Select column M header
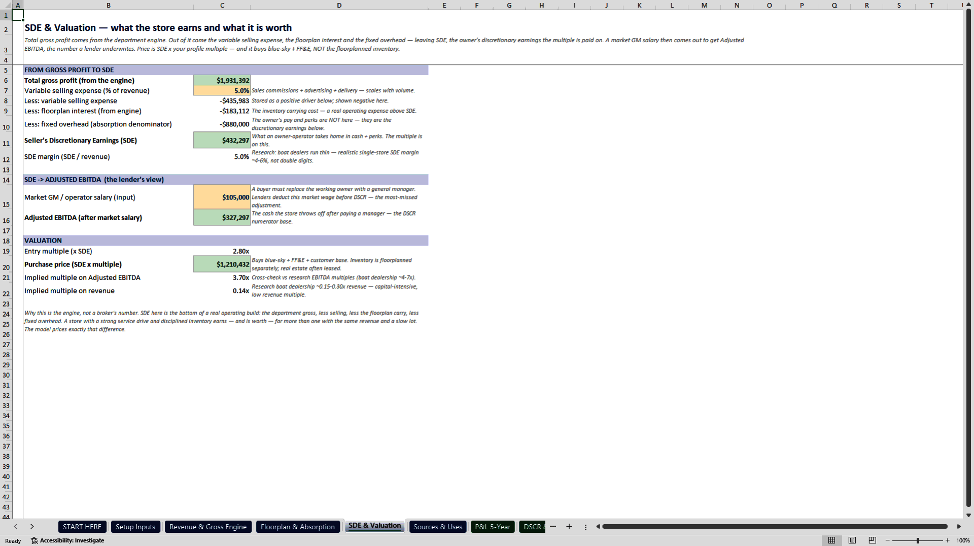The width and height of the screenshot is (974, 546). [x=704, y=5]
